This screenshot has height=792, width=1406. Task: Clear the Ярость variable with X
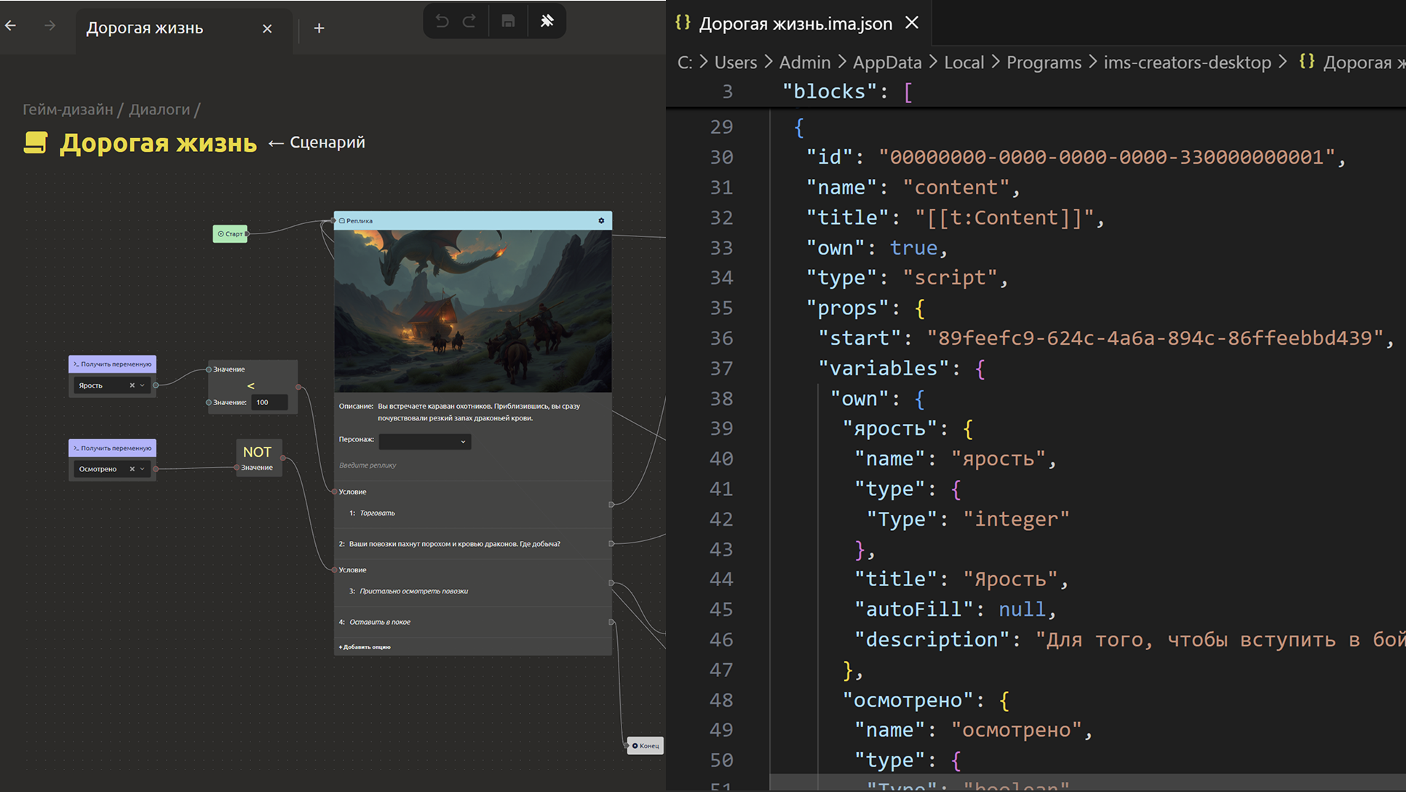[132, 385]
